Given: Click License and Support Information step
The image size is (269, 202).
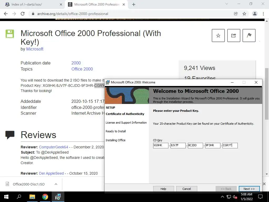Looking at the screenshot, I should (126, 123).
